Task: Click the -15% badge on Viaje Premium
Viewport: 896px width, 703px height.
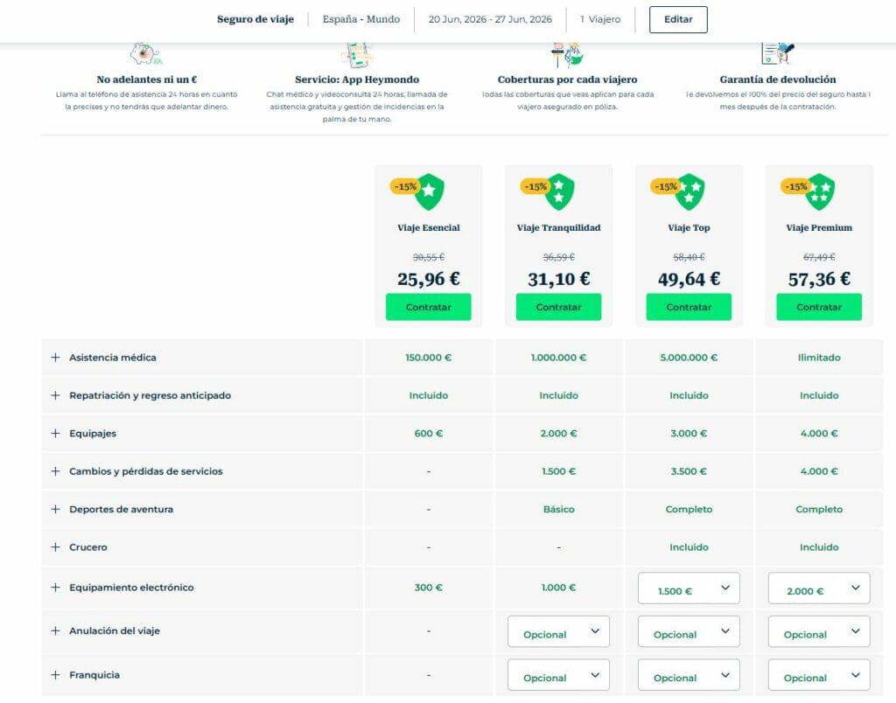Action: pos(795,187)
